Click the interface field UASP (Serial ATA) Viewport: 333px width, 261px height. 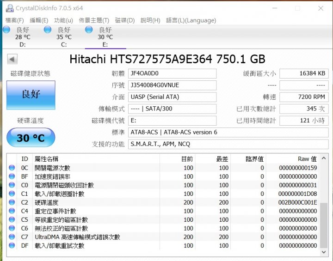172,97
